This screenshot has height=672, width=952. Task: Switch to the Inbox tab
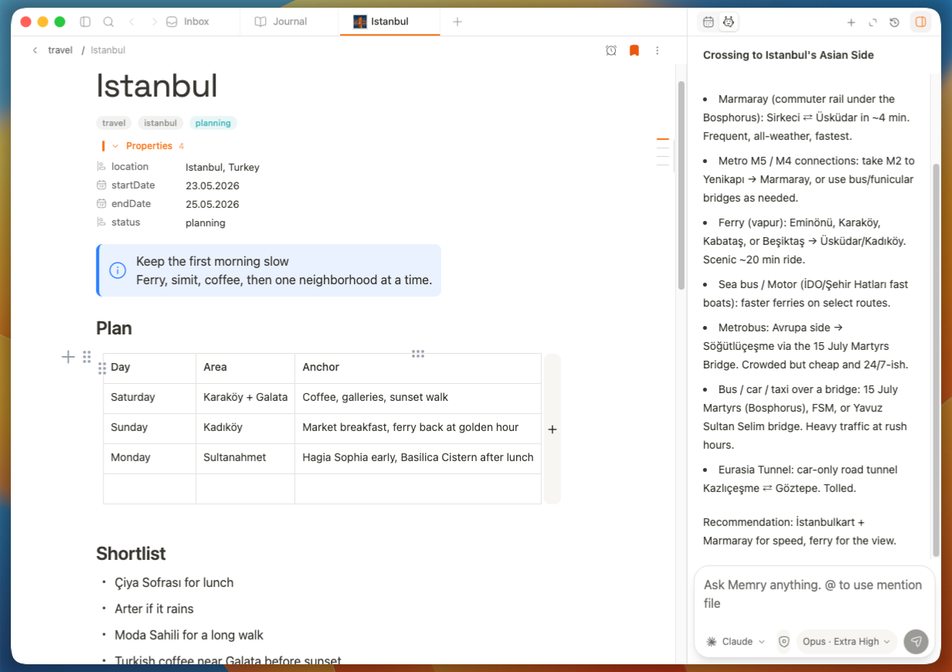pos(188,22)
